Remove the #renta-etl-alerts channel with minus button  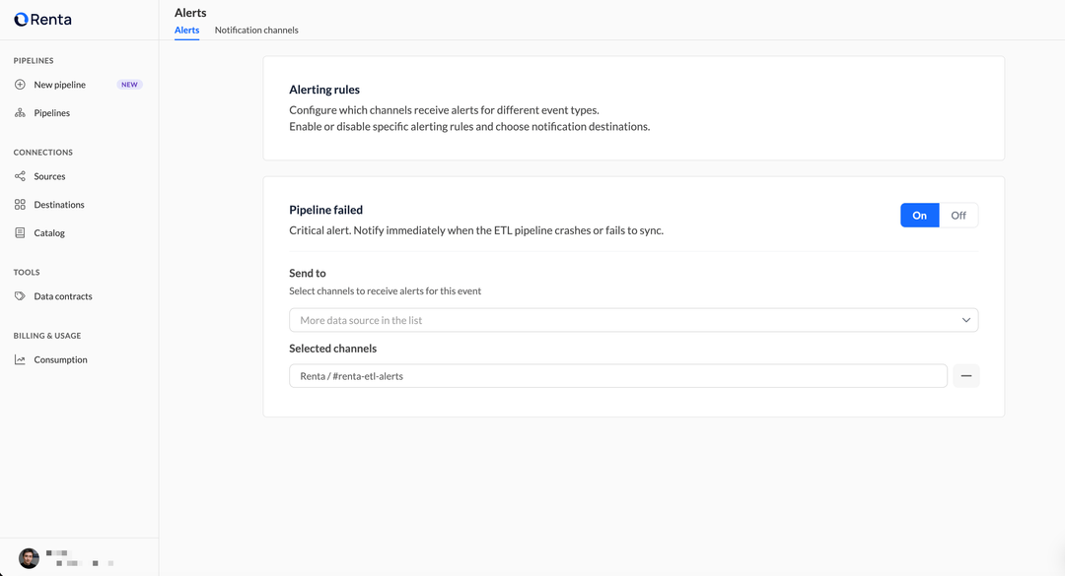click(x=965, y=376)
